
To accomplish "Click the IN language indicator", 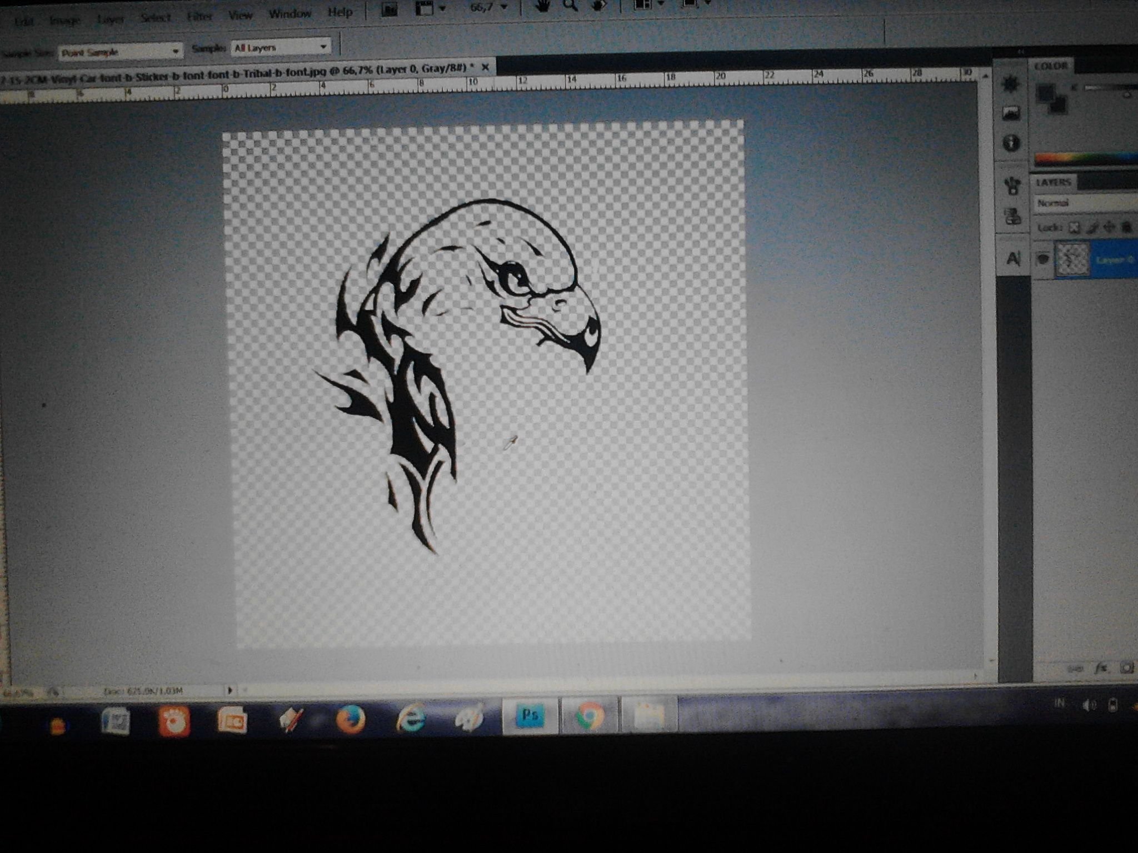I will click(1059, 704).
